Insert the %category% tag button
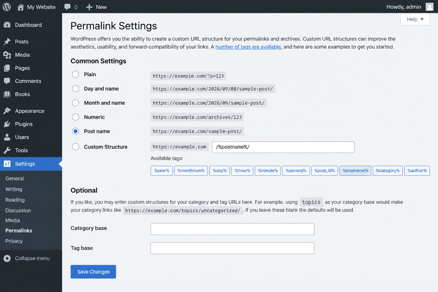438x292 pixels. coord(387,171)
